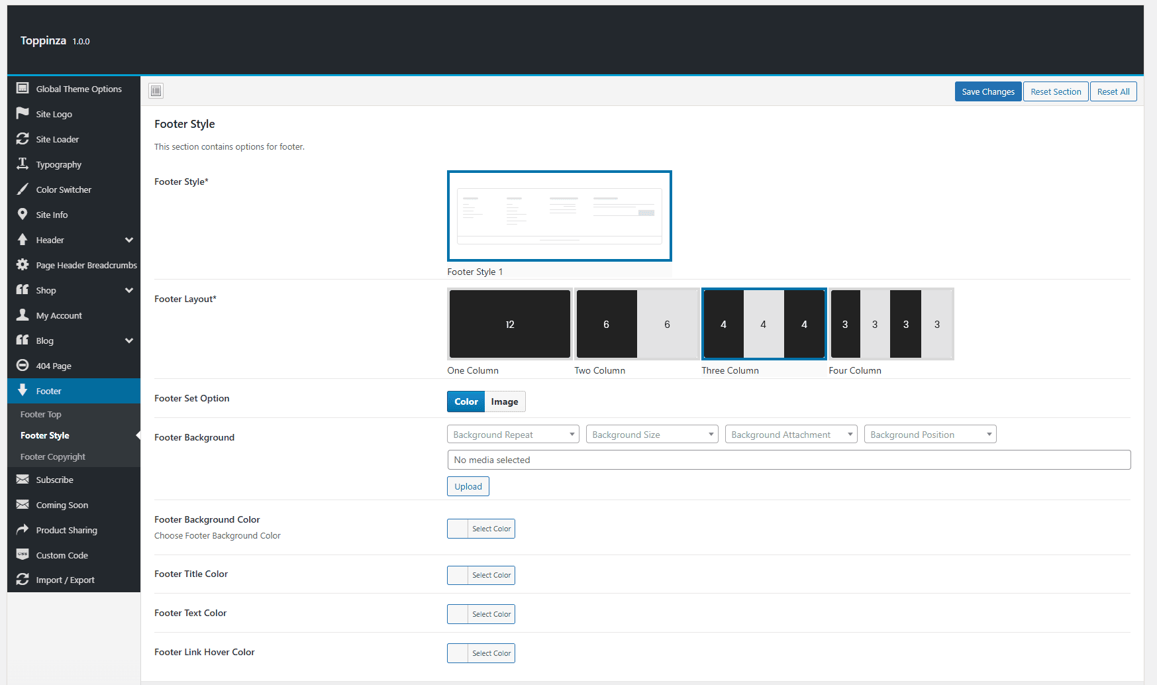Click the Upload button for footer background
The width and height of the screenshot is (1157, 685).
pyautogui.click(x=468, y=486)
